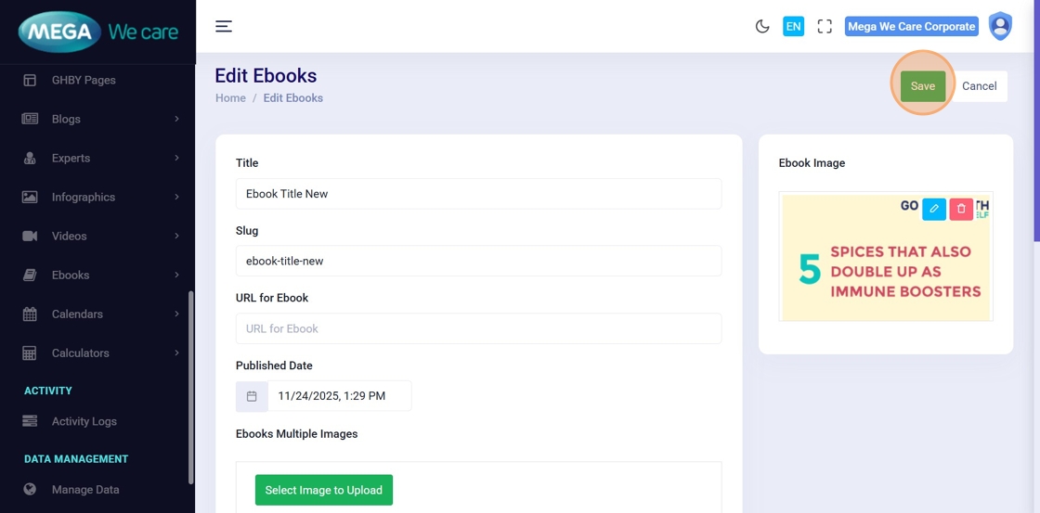Click the calendar icon beside Published Date
Viewport: 1040px width, 513px height.
[252, 396]
